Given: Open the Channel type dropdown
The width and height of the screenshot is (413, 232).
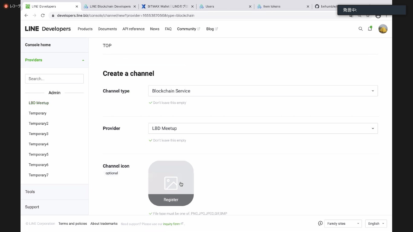Looking at the screenshot, I should tap(263, 91).
